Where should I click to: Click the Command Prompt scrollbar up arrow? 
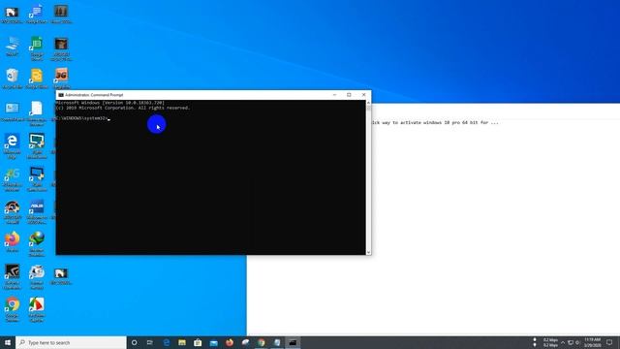click(368, 103)
